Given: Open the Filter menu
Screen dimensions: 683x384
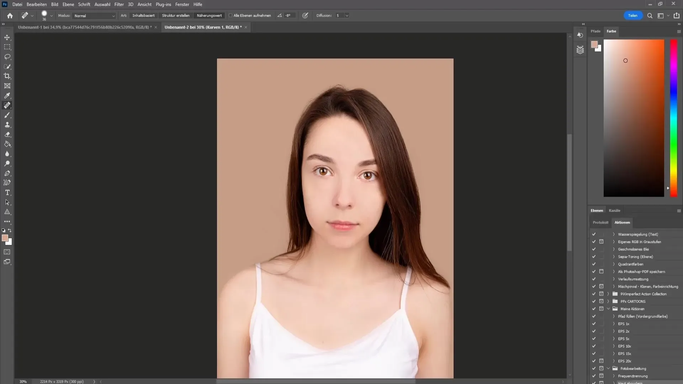Looking at the screenshot, I should click(119, 4).
